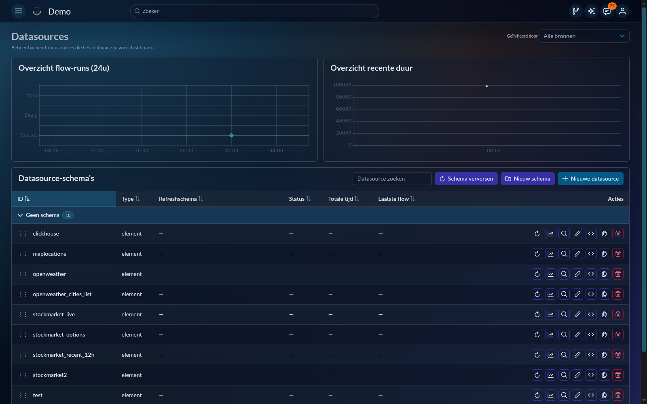647x404 pixels.
Task: Sort table by Refreshschema column
Action: point(181,199)
